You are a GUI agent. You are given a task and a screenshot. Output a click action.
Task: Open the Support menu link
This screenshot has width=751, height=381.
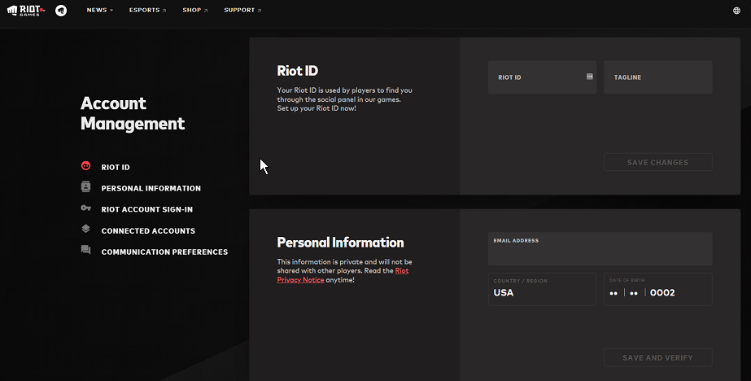tap(242, 10)
